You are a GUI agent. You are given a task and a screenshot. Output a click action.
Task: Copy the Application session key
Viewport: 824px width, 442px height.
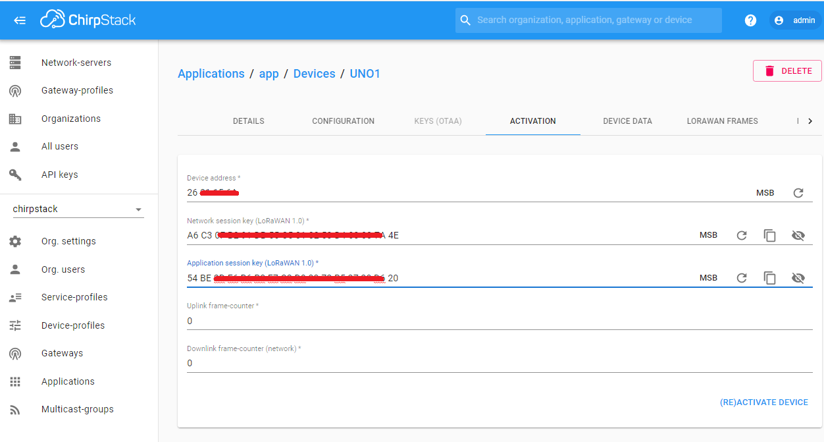click(x=770, y=277)
